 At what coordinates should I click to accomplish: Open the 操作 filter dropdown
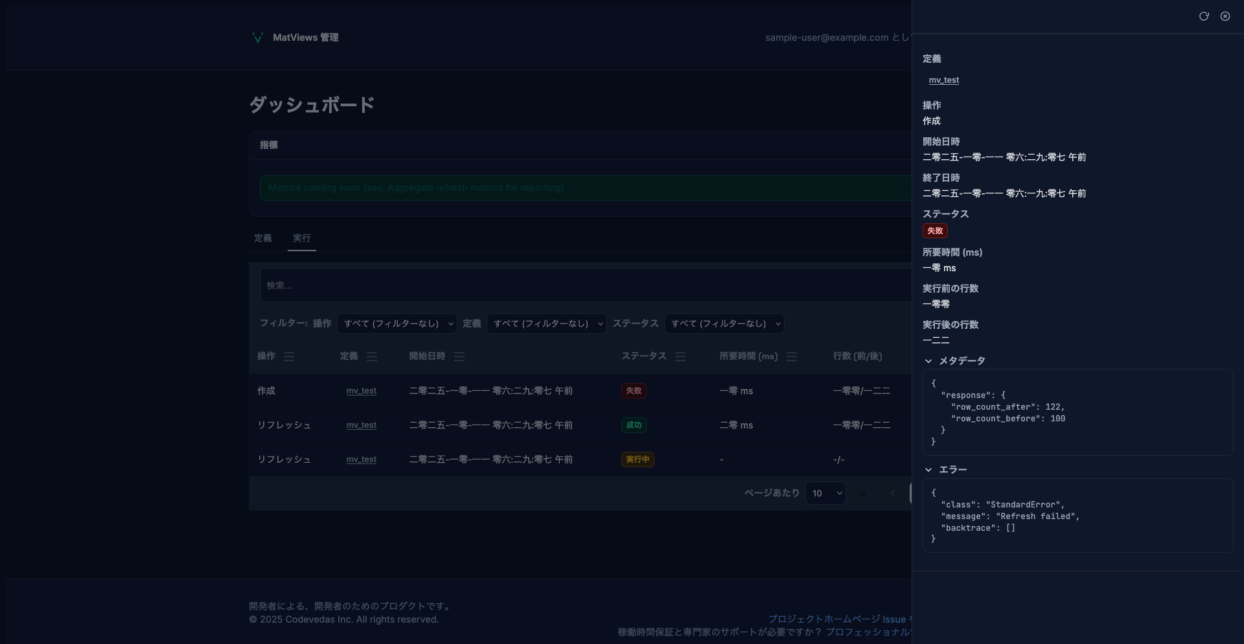(x=397, y=324)
